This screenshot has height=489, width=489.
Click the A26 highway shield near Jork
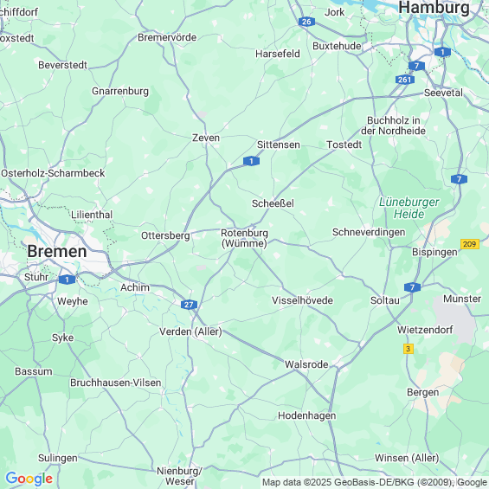coord(306,22)
